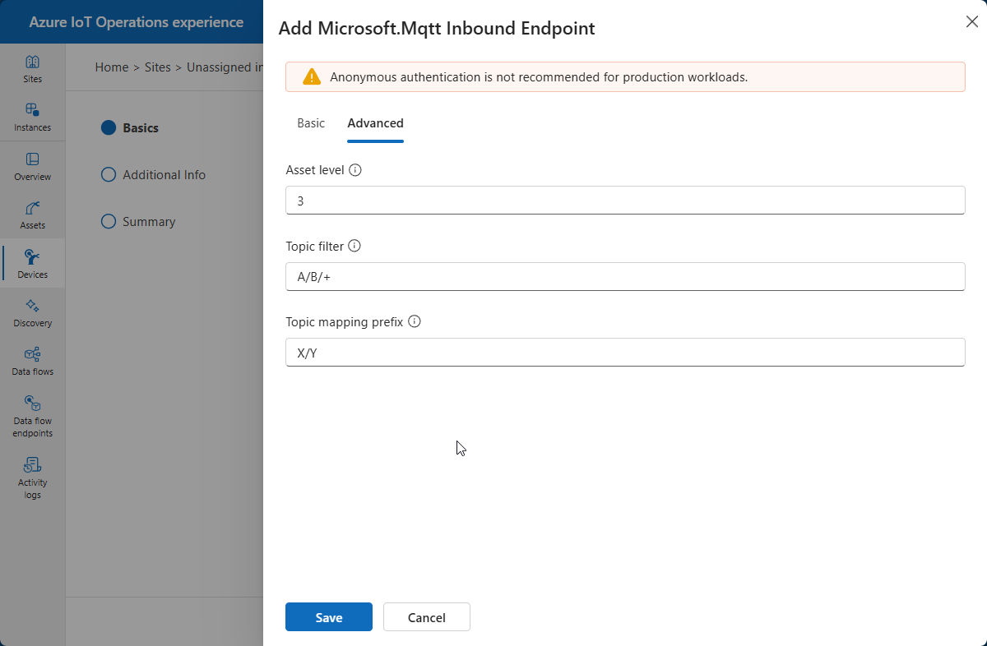
Task: Open the Sites sidebar icon
Action: click(x=33, y=69)
